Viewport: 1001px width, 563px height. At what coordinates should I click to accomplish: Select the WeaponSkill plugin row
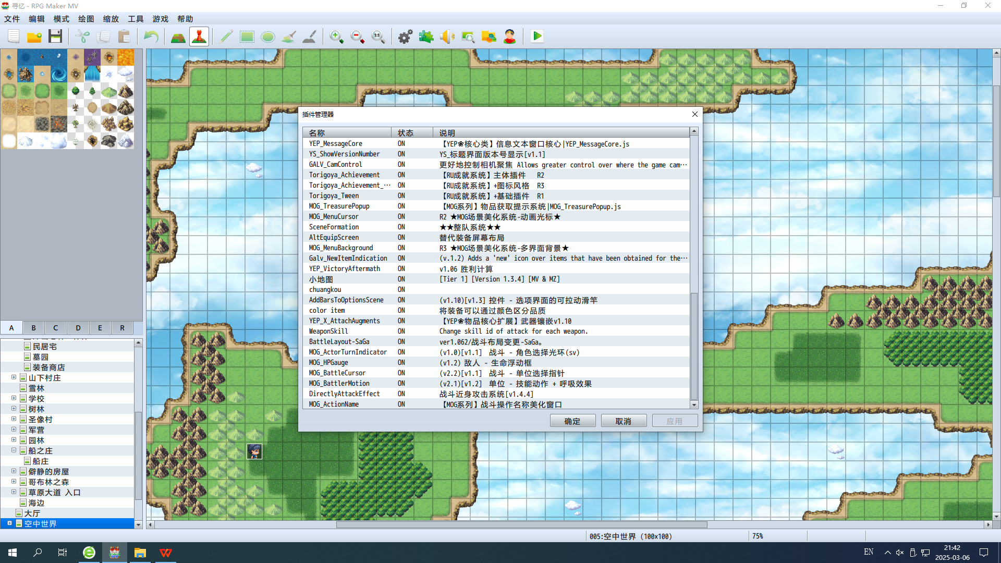click(x=496, y=331)
